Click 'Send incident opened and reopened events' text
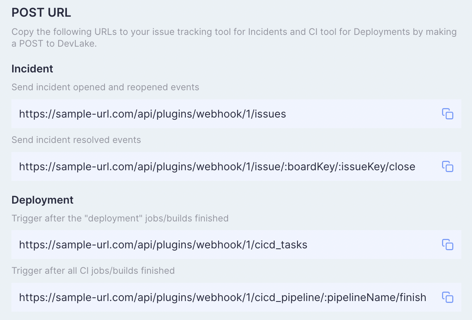 click(105, 87)
